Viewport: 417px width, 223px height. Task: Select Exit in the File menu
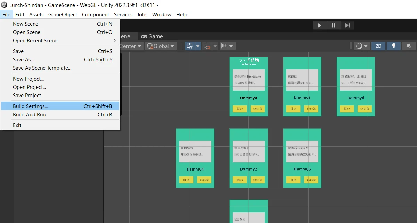pos(60,125)
